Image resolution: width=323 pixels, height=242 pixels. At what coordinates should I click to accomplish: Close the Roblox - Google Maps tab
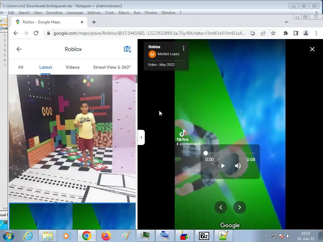click(82, 22)
